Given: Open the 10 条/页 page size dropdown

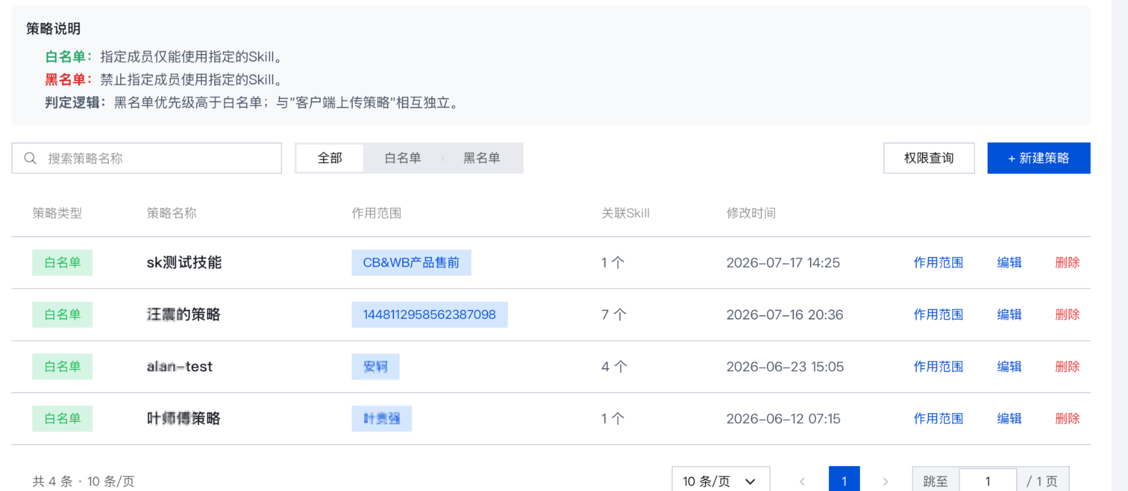Looking at the screenshot, I should pyautogui.click(x=721, y=481).
